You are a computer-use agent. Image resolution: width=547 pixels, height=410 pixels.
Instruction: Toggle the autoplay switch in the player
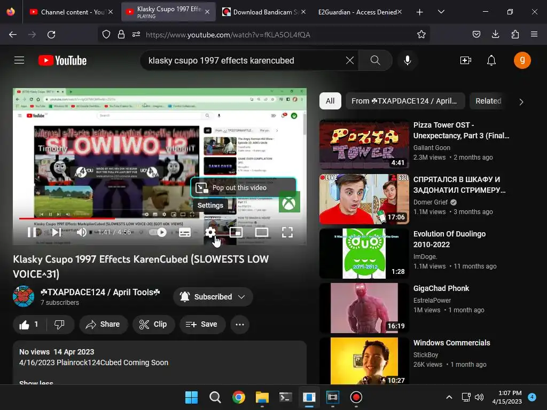(x=158, y=232)
